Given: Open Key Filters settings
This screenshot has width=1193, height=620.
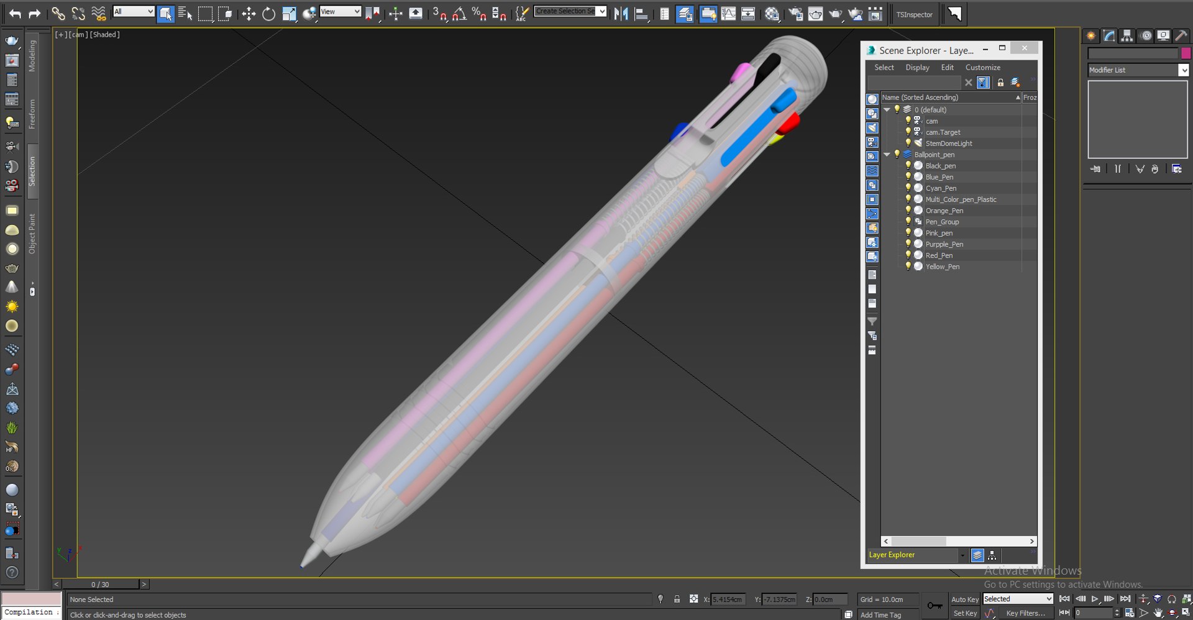Looking at the screenshot, I should [1026, 613].
